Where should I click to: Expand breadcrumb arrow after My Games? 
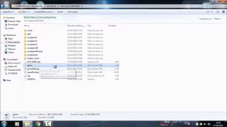tap(58, 6)
